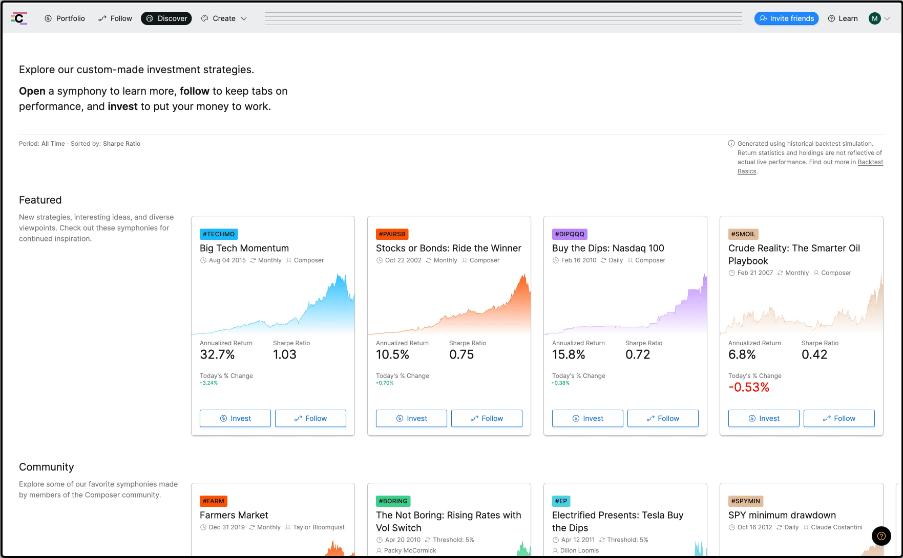Open Stocks or Bonds performance chart
Screen dimensions: 903x558
[x=449, y=304]
